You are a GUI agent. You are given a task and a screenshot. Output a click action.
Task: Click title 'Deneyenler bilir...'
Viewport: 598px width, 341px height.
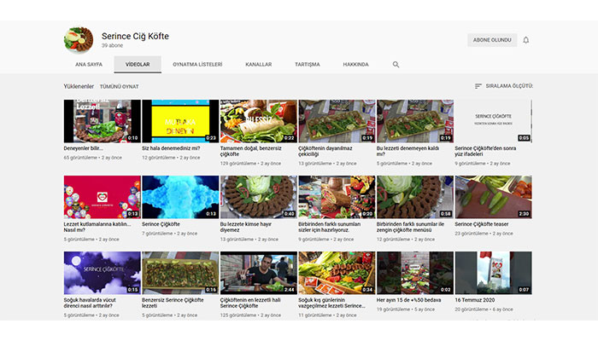(x=83, y=148)
